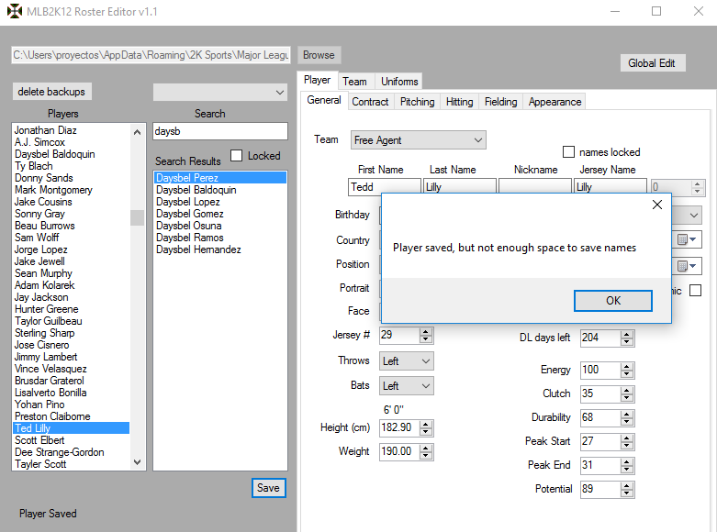Click the Last Name field with Lilly
The height and width of the screenshot is (532, 717).
460,187
